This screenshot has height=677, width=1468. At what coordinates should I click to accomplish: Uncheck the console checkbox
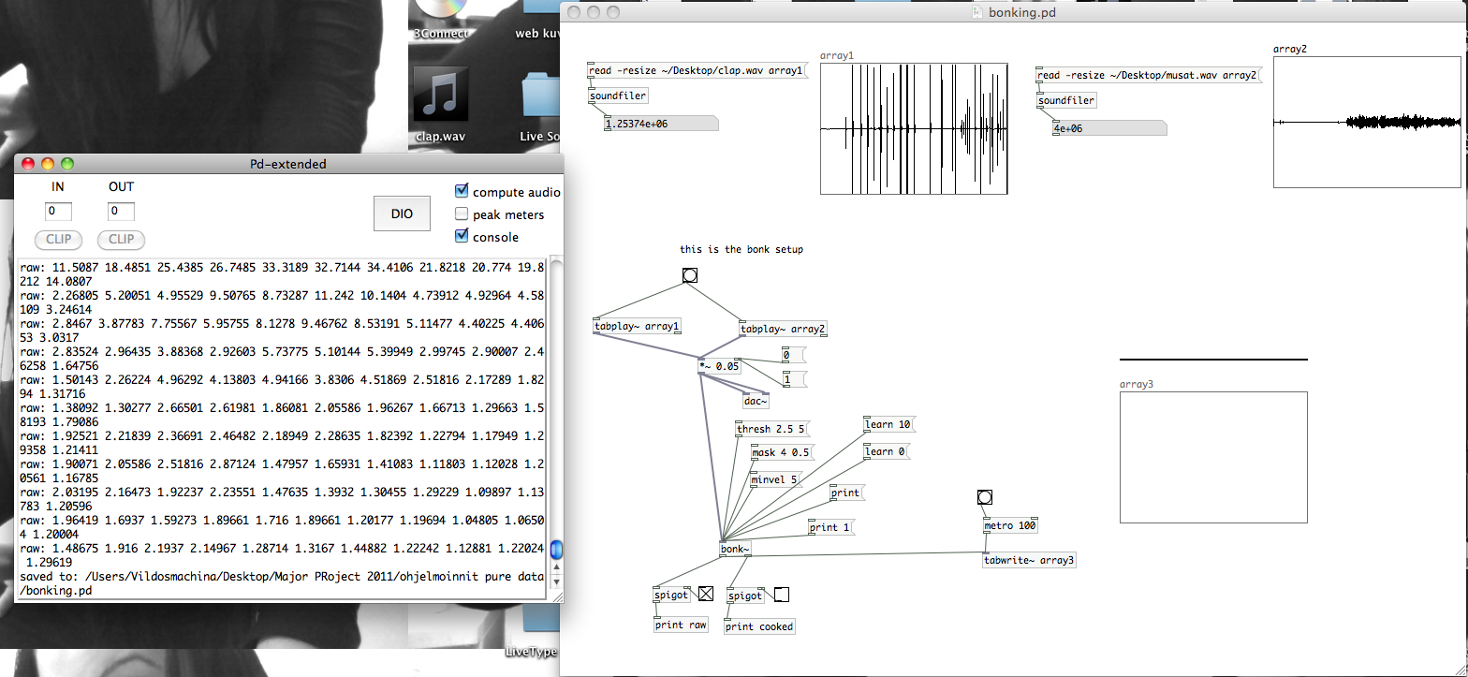[462, 237]
